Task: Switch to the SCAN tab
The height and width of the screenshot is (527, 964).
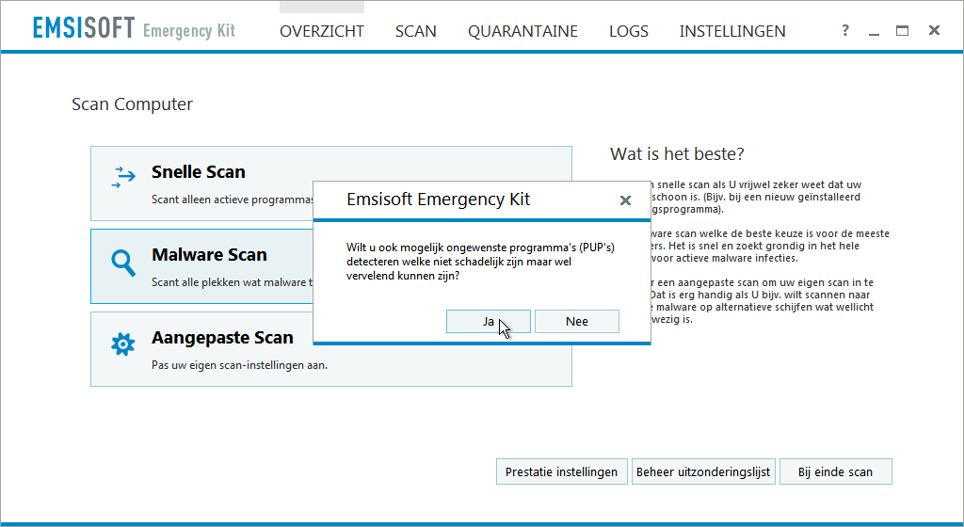Action: 415,31
